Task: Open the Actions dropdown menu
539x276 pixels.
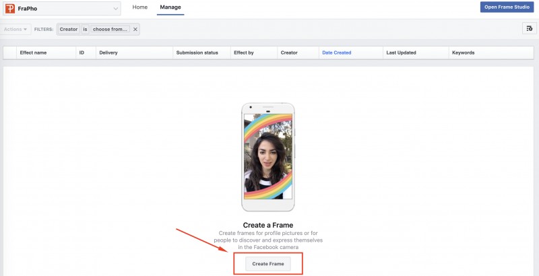Action: tap(15, 29)
